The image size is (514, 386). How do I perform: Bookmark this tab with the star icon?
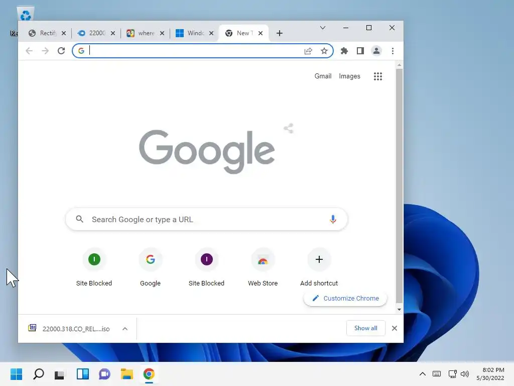click(x=324, y=51)
